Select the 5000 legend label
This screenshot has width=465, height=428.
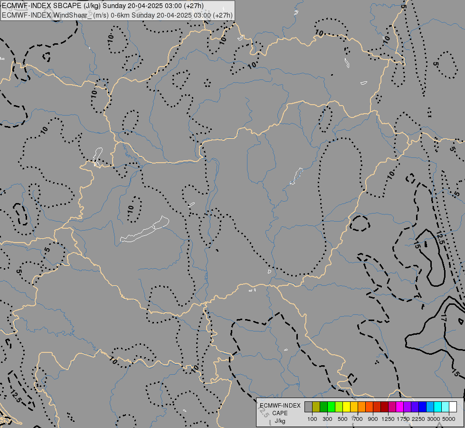pyautogui.click(x=449, y=419)
